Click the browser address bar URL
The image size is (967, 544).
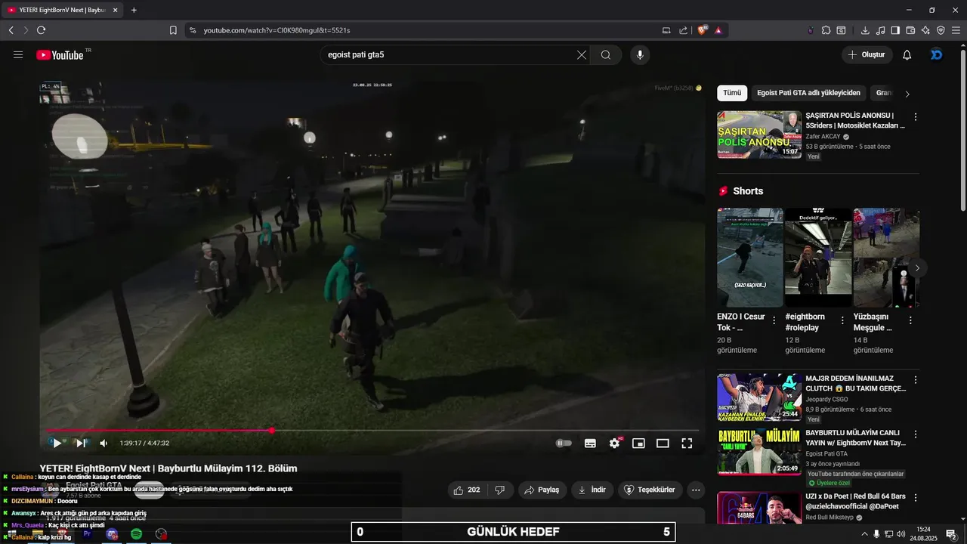(x=277, y=30)
